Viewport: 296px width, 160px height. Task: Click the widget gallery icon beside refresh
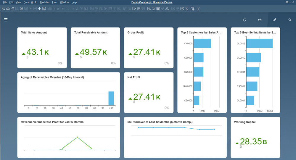(x=260, y=20)
